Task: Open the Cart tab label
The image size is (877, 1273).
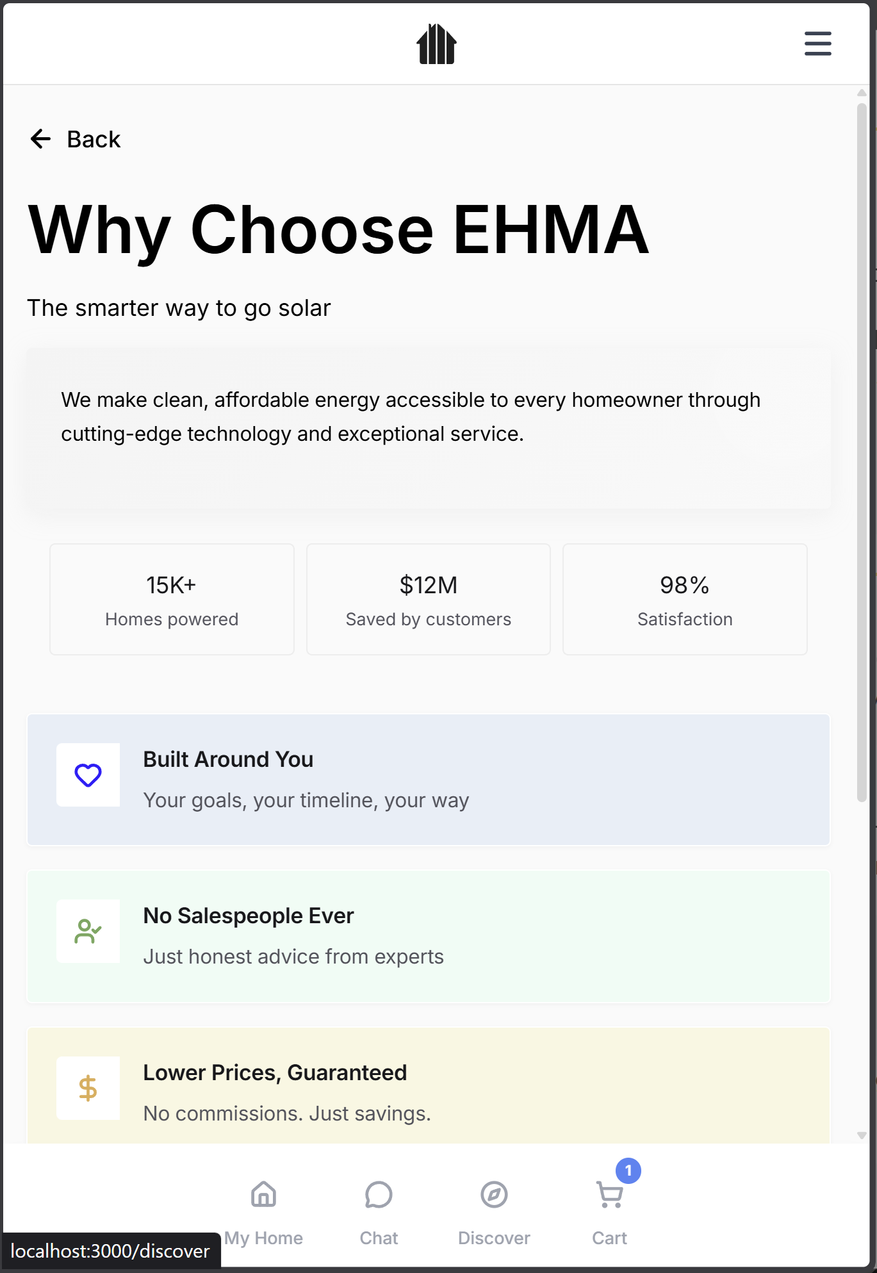Action: pos(609,1238)
